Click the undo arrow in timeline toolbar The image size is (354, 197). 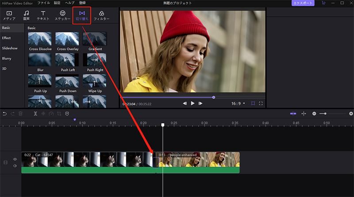4,114
